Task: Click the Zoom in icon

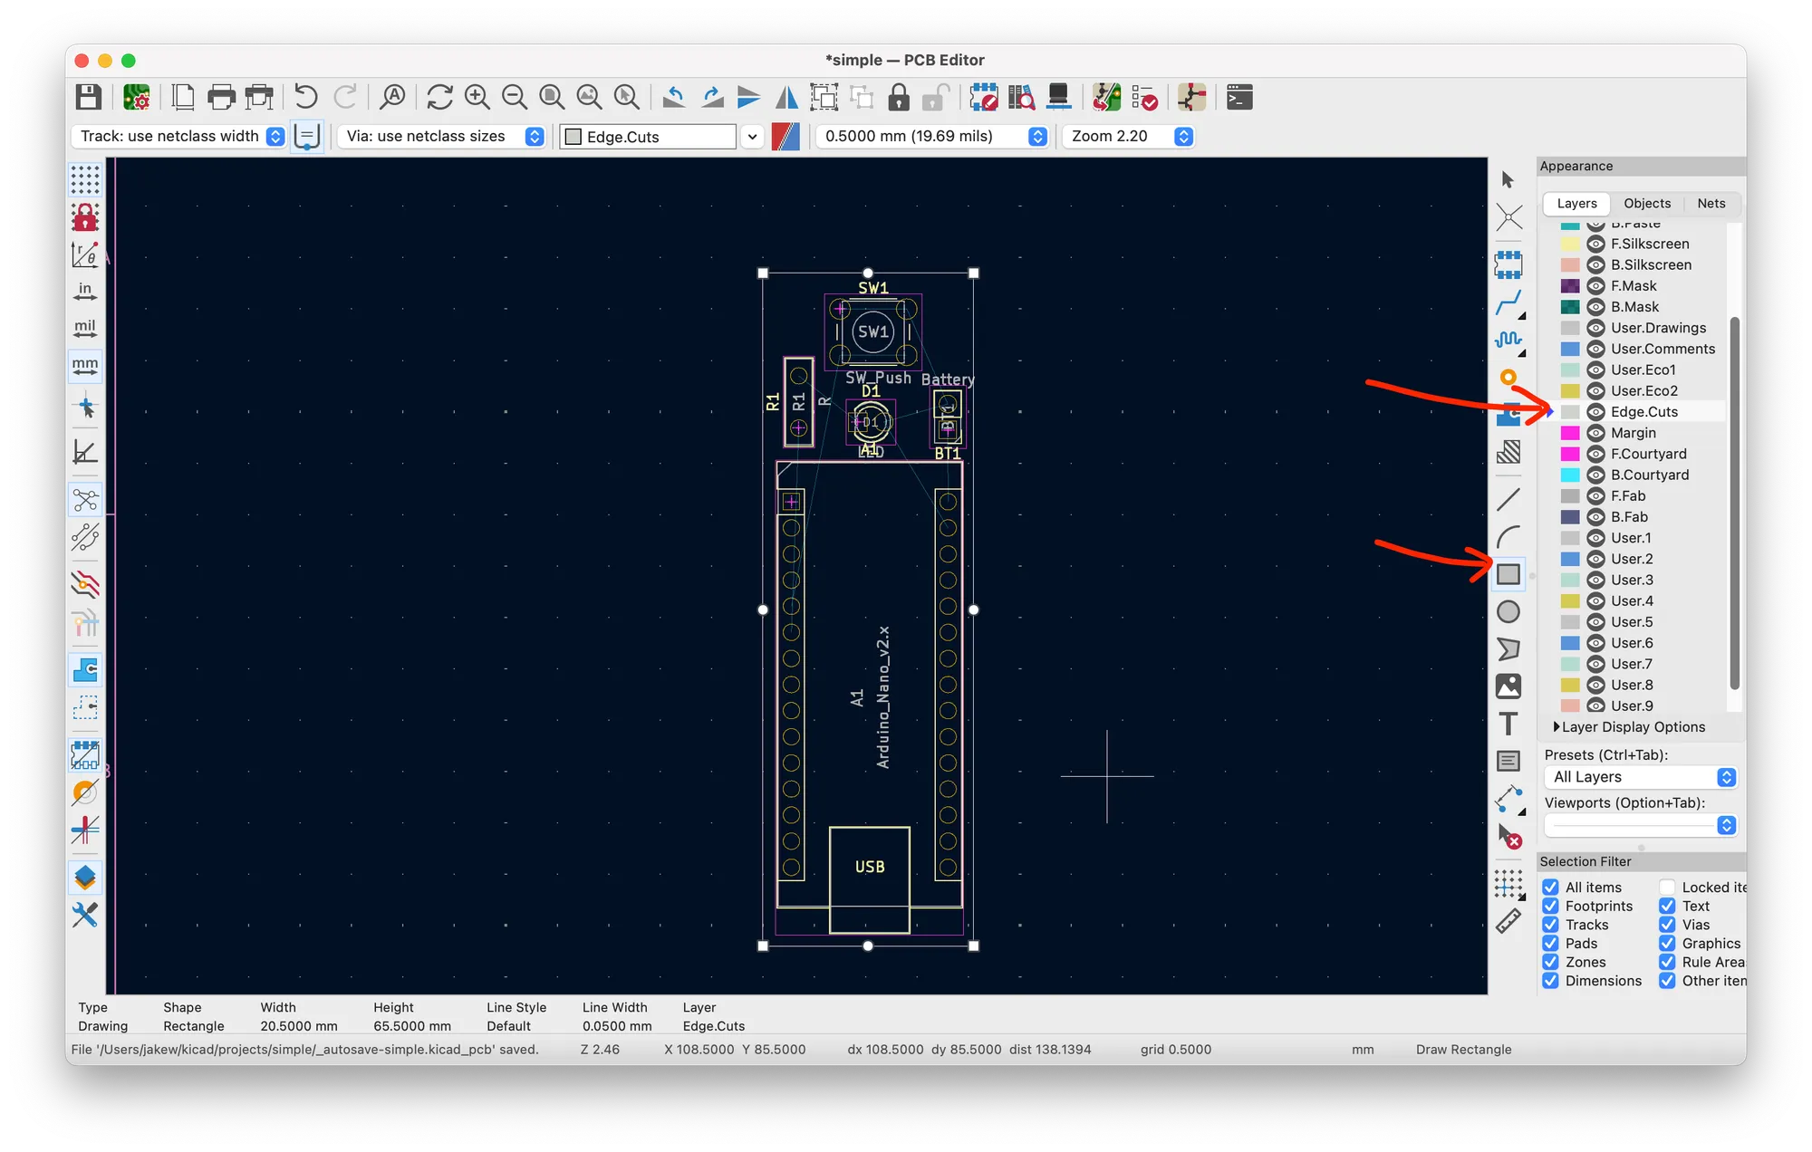Action: click(477, 97)
